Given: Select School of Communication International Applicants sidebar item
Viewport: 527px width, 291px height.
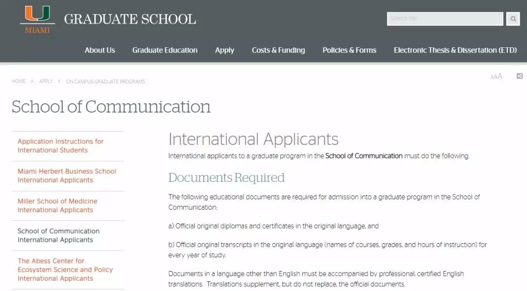Looking at the screenshot, I should tap(59, 235).
